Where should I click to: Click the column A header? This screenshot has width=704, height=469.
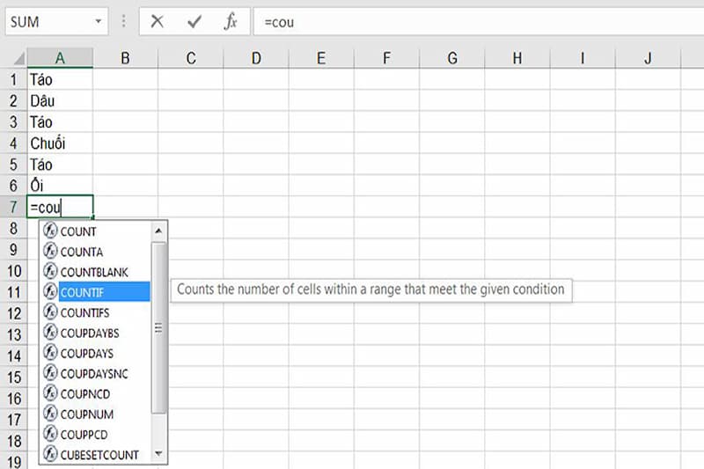coord(60,58)
